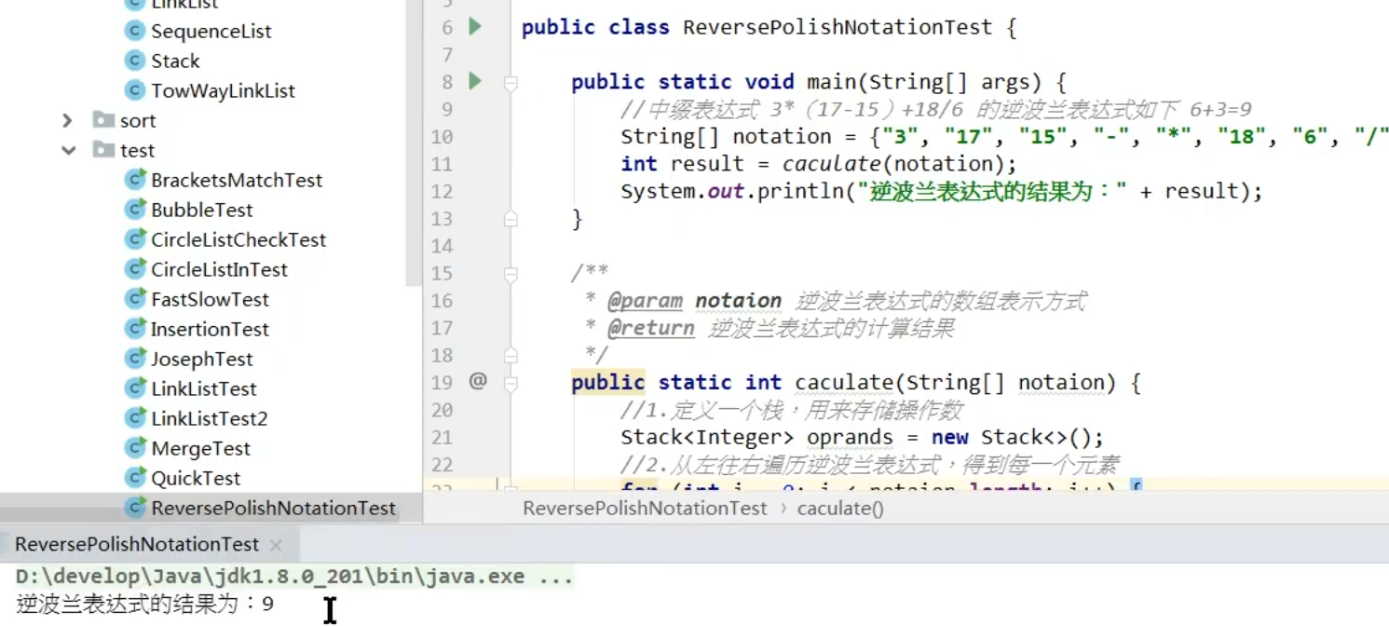1389x626 pixels.
Task: Click the caculate call on line 11
Action: pyautogui.click(x=831, y=164)
